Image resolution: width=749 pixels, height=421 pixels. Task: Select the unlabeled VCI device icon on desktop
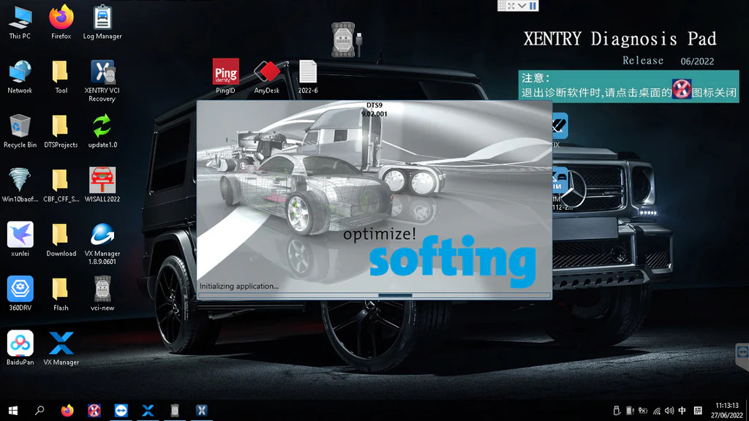click(347, 39)
